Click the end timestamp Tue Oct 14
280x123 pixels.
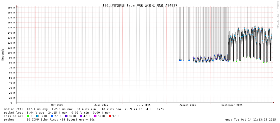click(251, 120)
